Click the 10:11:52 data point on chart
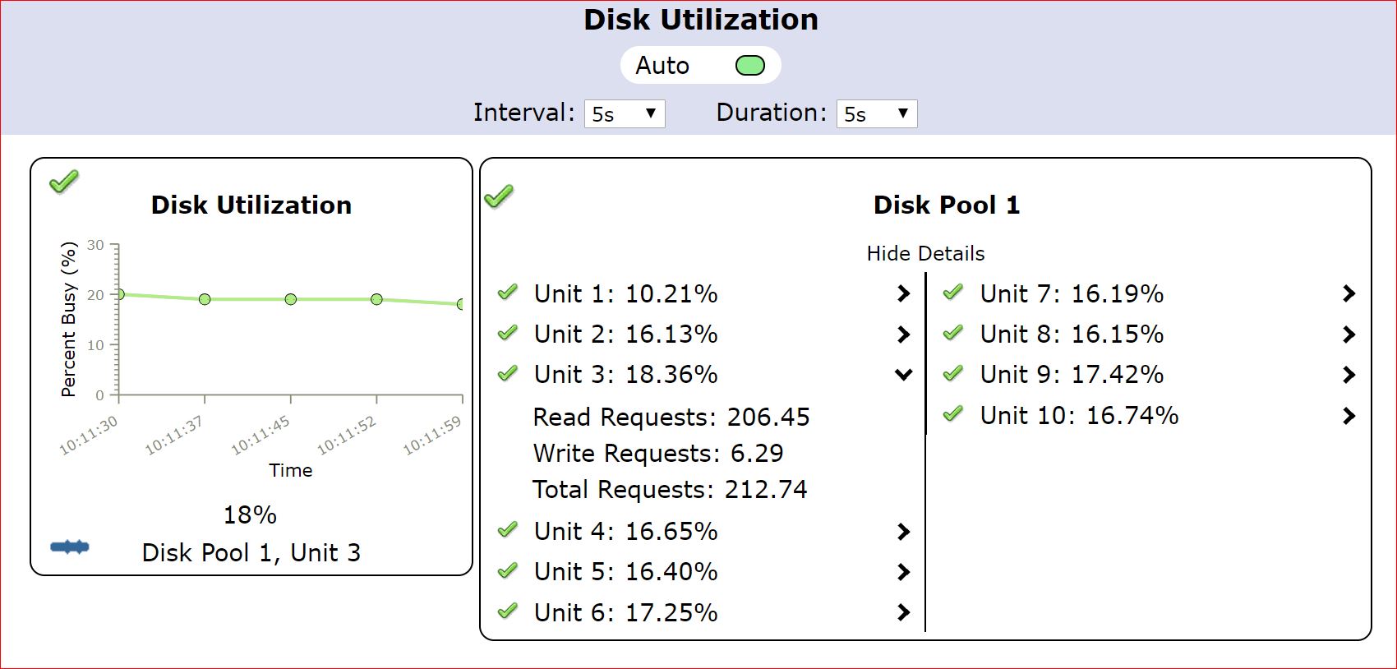The width and height of the screenshot is (1397, 669). pyautogui.click(x=376, y=299)
